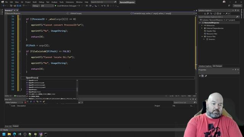Click the Properties panel wrench icon
The image size is (244, 137).
point(206,76)
